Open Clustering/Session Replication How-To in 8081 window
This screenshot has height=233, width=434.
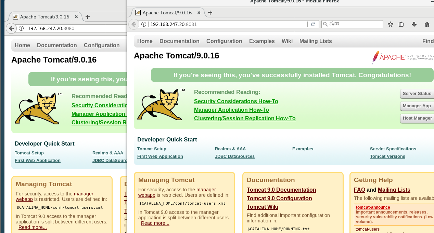245,118
